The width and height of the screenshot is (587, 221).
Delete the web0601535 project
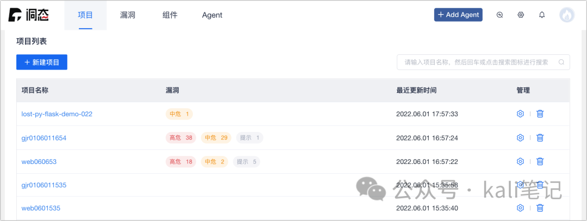point(540,208)
